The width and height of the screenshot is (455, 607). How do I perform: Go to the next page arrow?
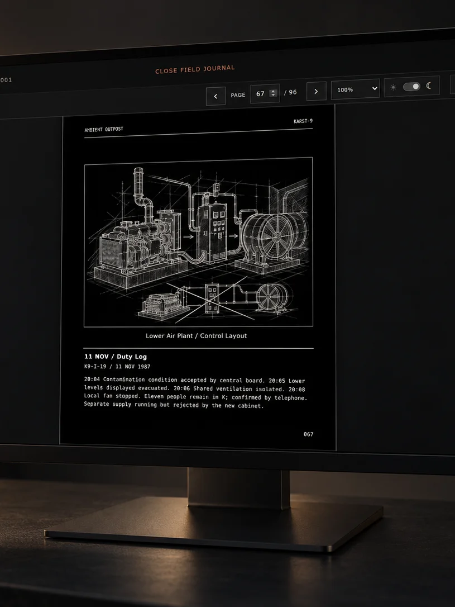point(316,91)
